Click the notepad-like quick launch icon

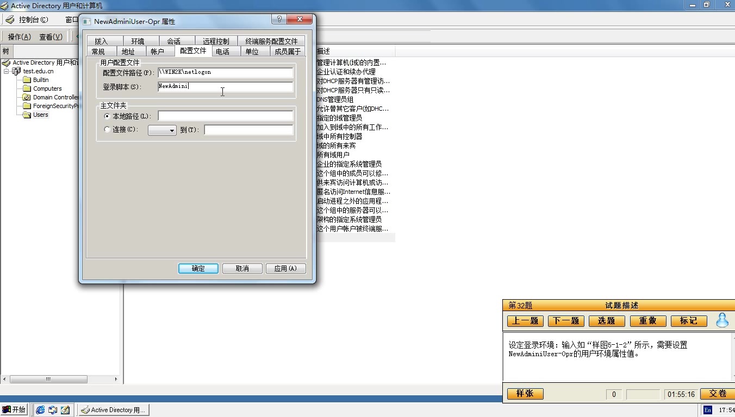[65, 410]
